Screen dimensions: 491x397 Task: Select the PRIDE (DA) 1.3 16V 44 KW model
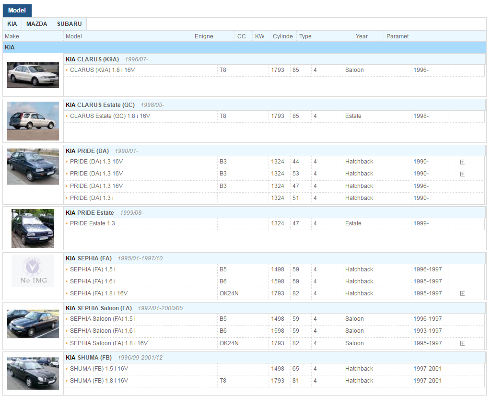point(96,162)
